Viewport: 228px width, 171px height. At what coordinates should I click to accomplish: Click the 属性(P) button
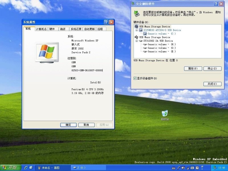pyautogui.click(x=193, y=69)
